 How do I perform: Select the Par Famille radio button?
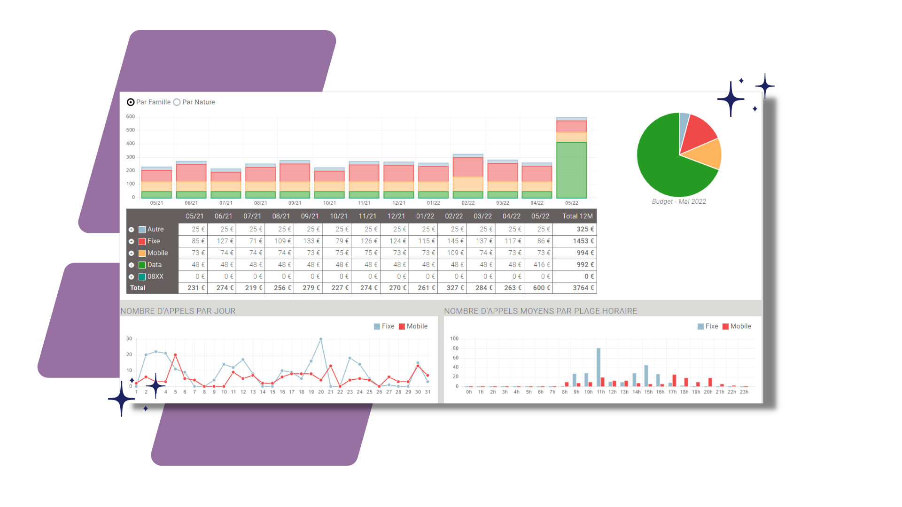[131, 102]
